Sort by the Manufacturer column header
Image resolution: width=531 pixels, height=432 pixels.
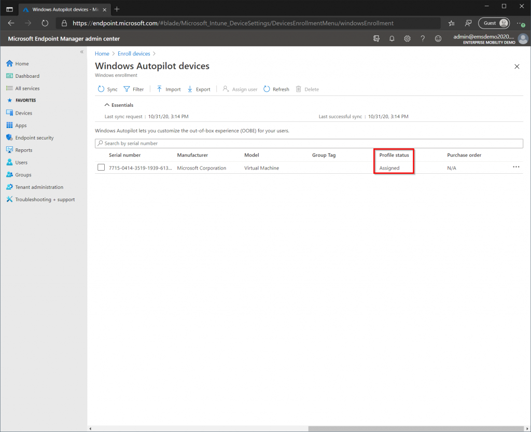pyautogui.click(x=192, y=155)
